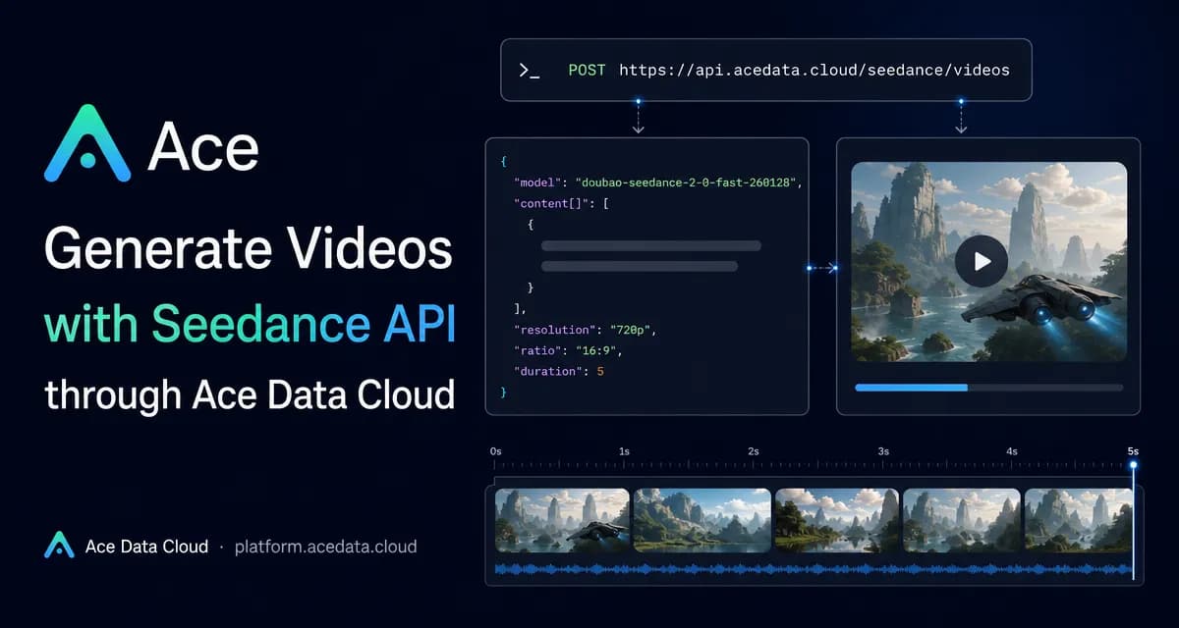The height and width of the screenshot is (628, 1179).
Task: Select the third timeline thumbnail
Action: pyautogui.click(x=837, y=520)
